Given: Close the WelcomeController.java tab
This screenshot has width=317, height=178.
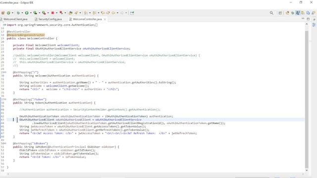Looking at the screenshot, I should pos(105,19).
